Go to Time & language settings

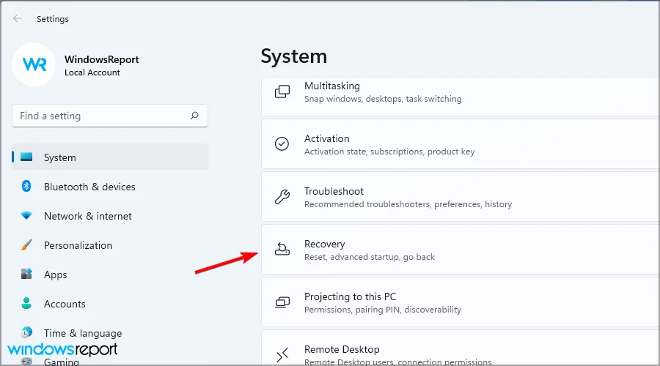click(x=82, y=333)
